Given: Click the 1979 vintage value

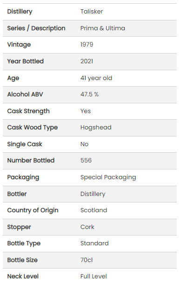Looking at the screenshot, I should (87, 45).
